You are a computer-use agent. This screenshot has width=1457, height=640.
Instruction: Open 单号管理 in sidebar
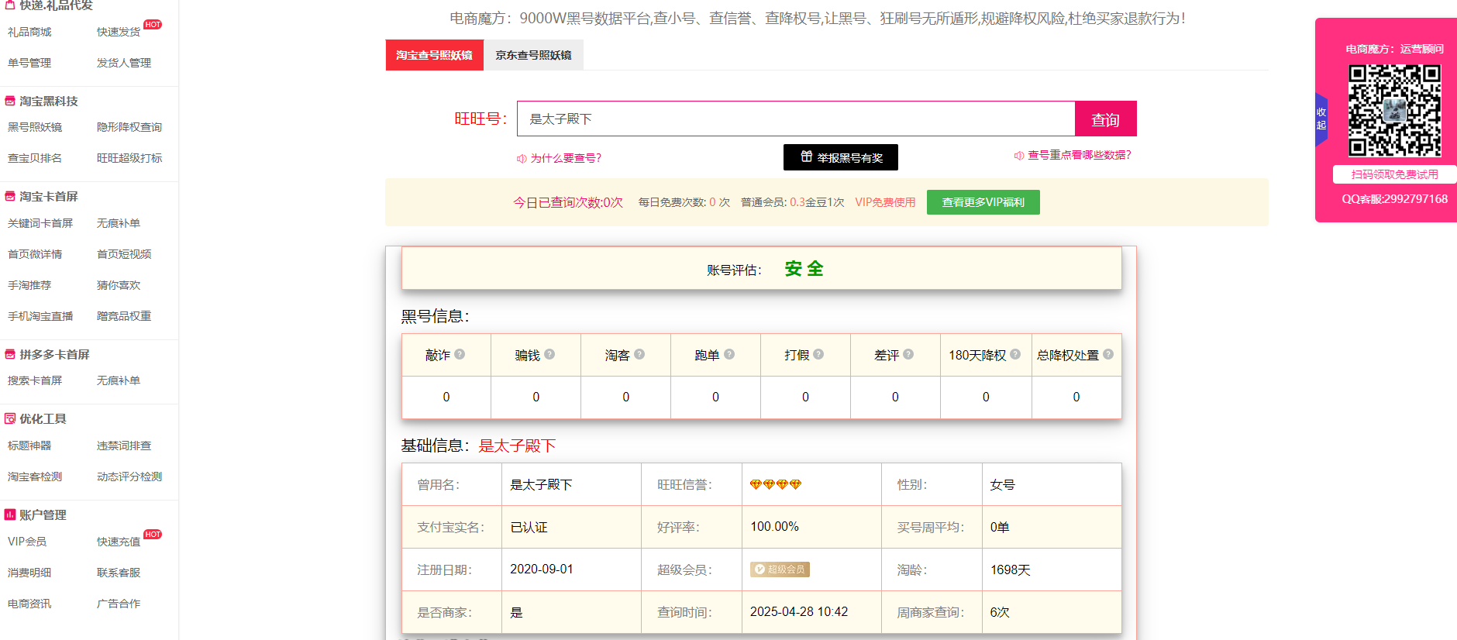pos(29,63)
